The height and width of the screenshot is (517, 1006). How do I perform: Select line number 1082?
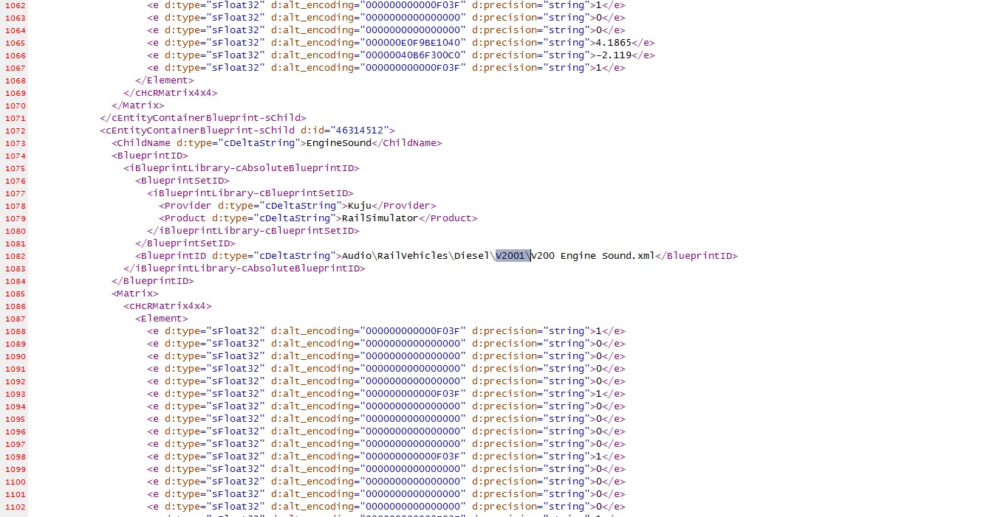[x=15, y=256]
